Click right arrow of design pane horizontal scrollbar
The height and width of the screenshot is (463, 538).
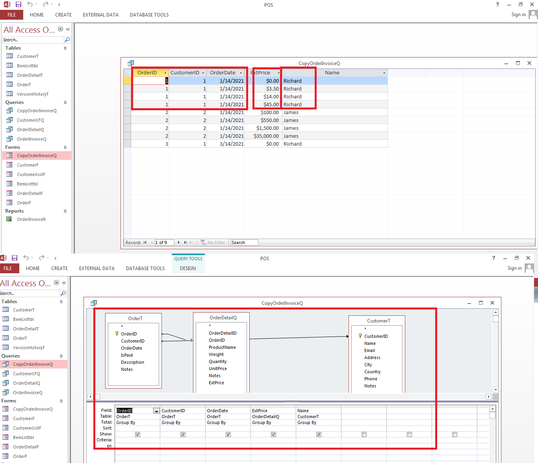488,396
